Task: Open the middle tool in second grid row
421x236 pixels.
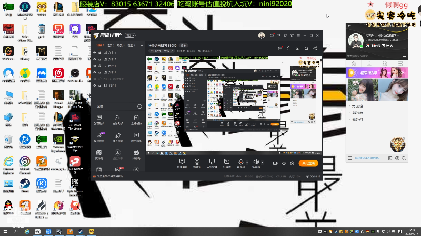Action: (x=117, y=137)
